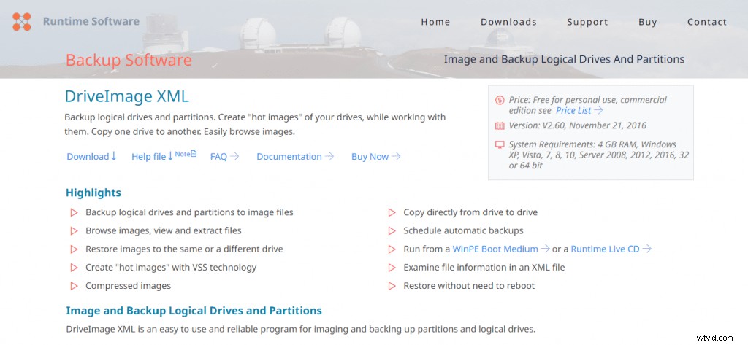748x345 pixels.
Task: Click the triangle bullet beside Compressed images
Action: (74, 286)
